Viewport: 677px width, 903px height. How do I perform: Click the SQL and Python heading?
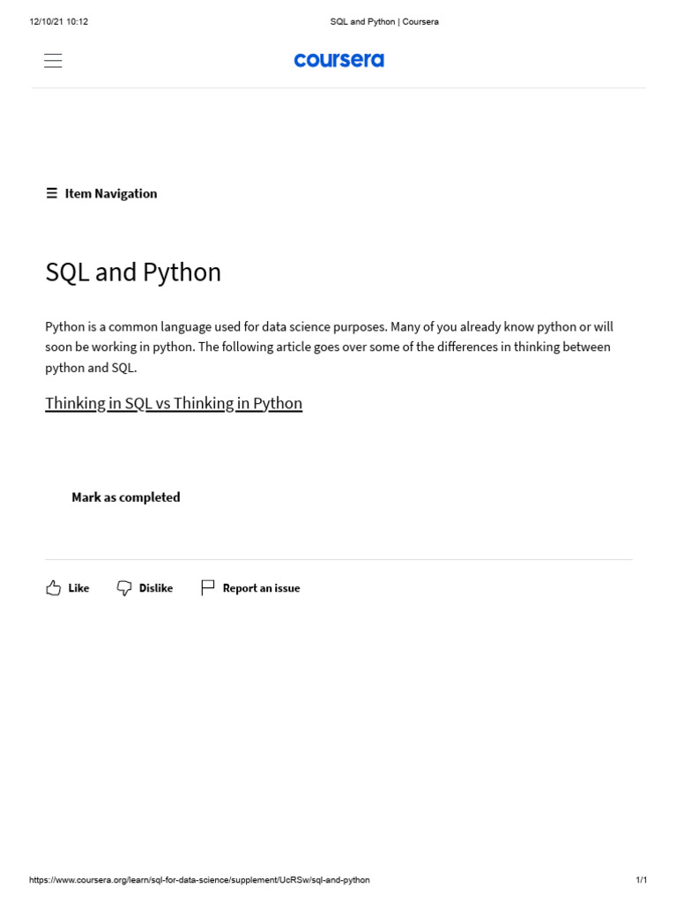coord(133,272)
